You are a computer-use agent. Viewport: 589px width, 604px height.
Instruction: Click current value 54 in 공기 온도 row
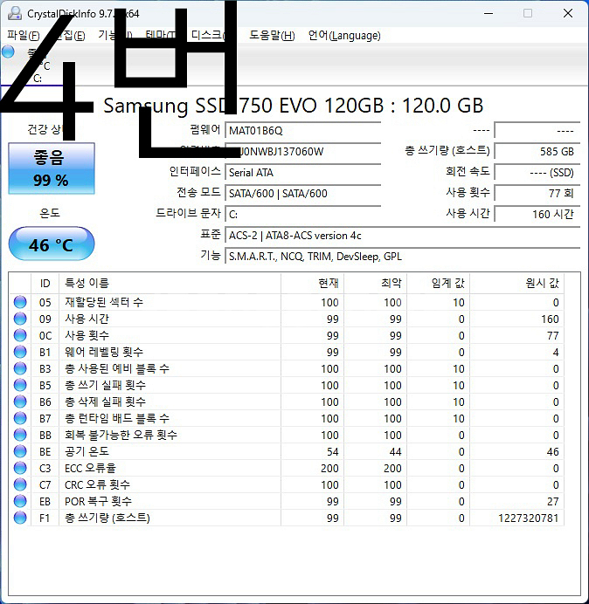[x=332, y=452]
